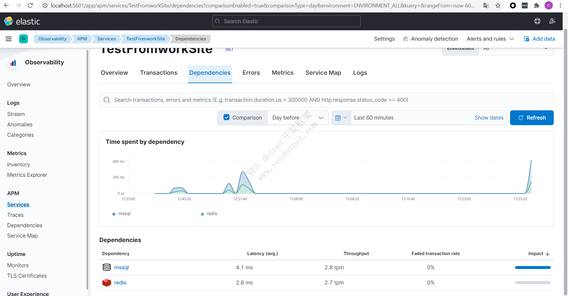Click the Observability breadcrumb
Viewport: 568px width, 296px height.
52,39
